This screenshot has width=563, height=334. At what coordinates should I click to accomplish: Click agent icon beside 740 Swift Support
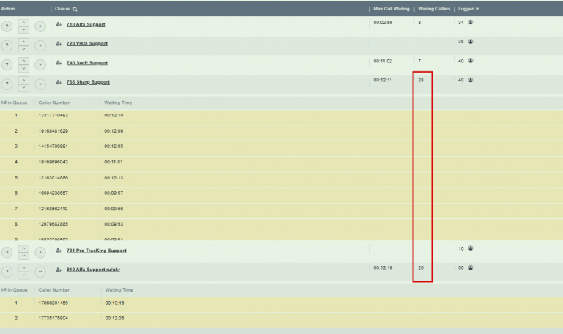point(59,63)
